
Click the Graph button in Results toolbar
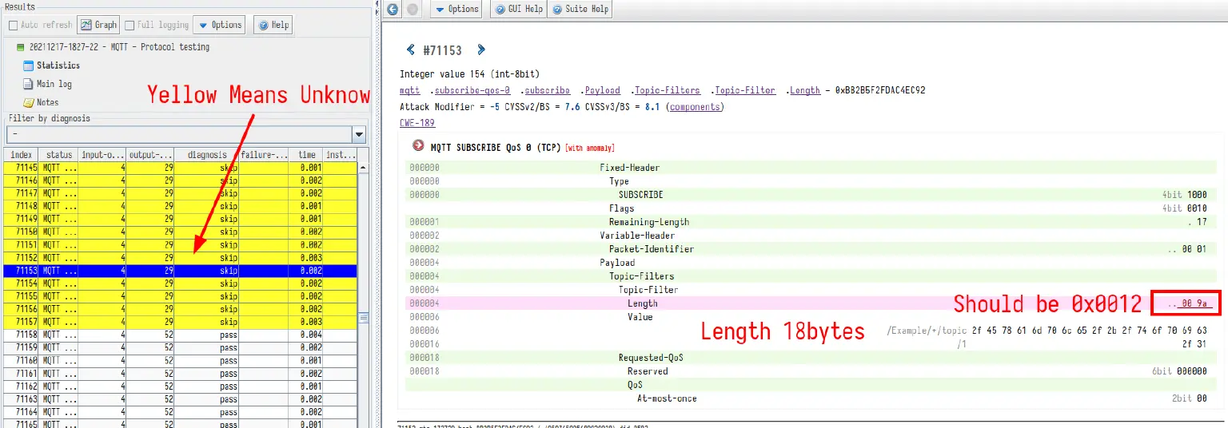tap(98, 25)
